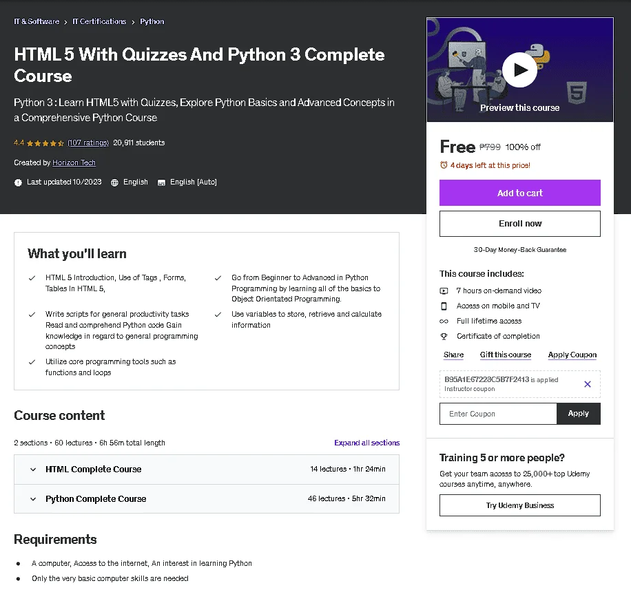Focus the Enter Coupon field
Viewport: 631px width, 601px height.
(498, 414)
